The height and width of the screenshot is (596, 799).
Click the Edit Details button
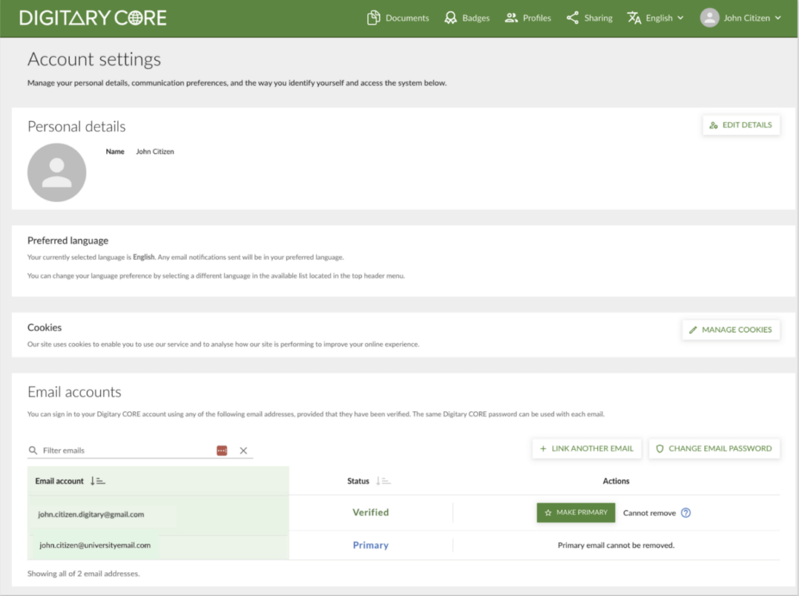coord(741,125)
